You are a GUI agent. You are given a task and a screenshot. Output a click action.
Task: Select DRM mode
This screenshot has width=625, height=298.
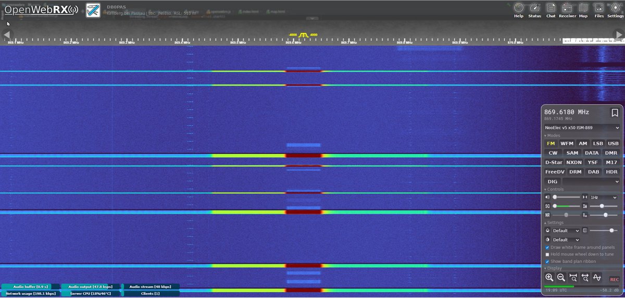coord(575,171)
